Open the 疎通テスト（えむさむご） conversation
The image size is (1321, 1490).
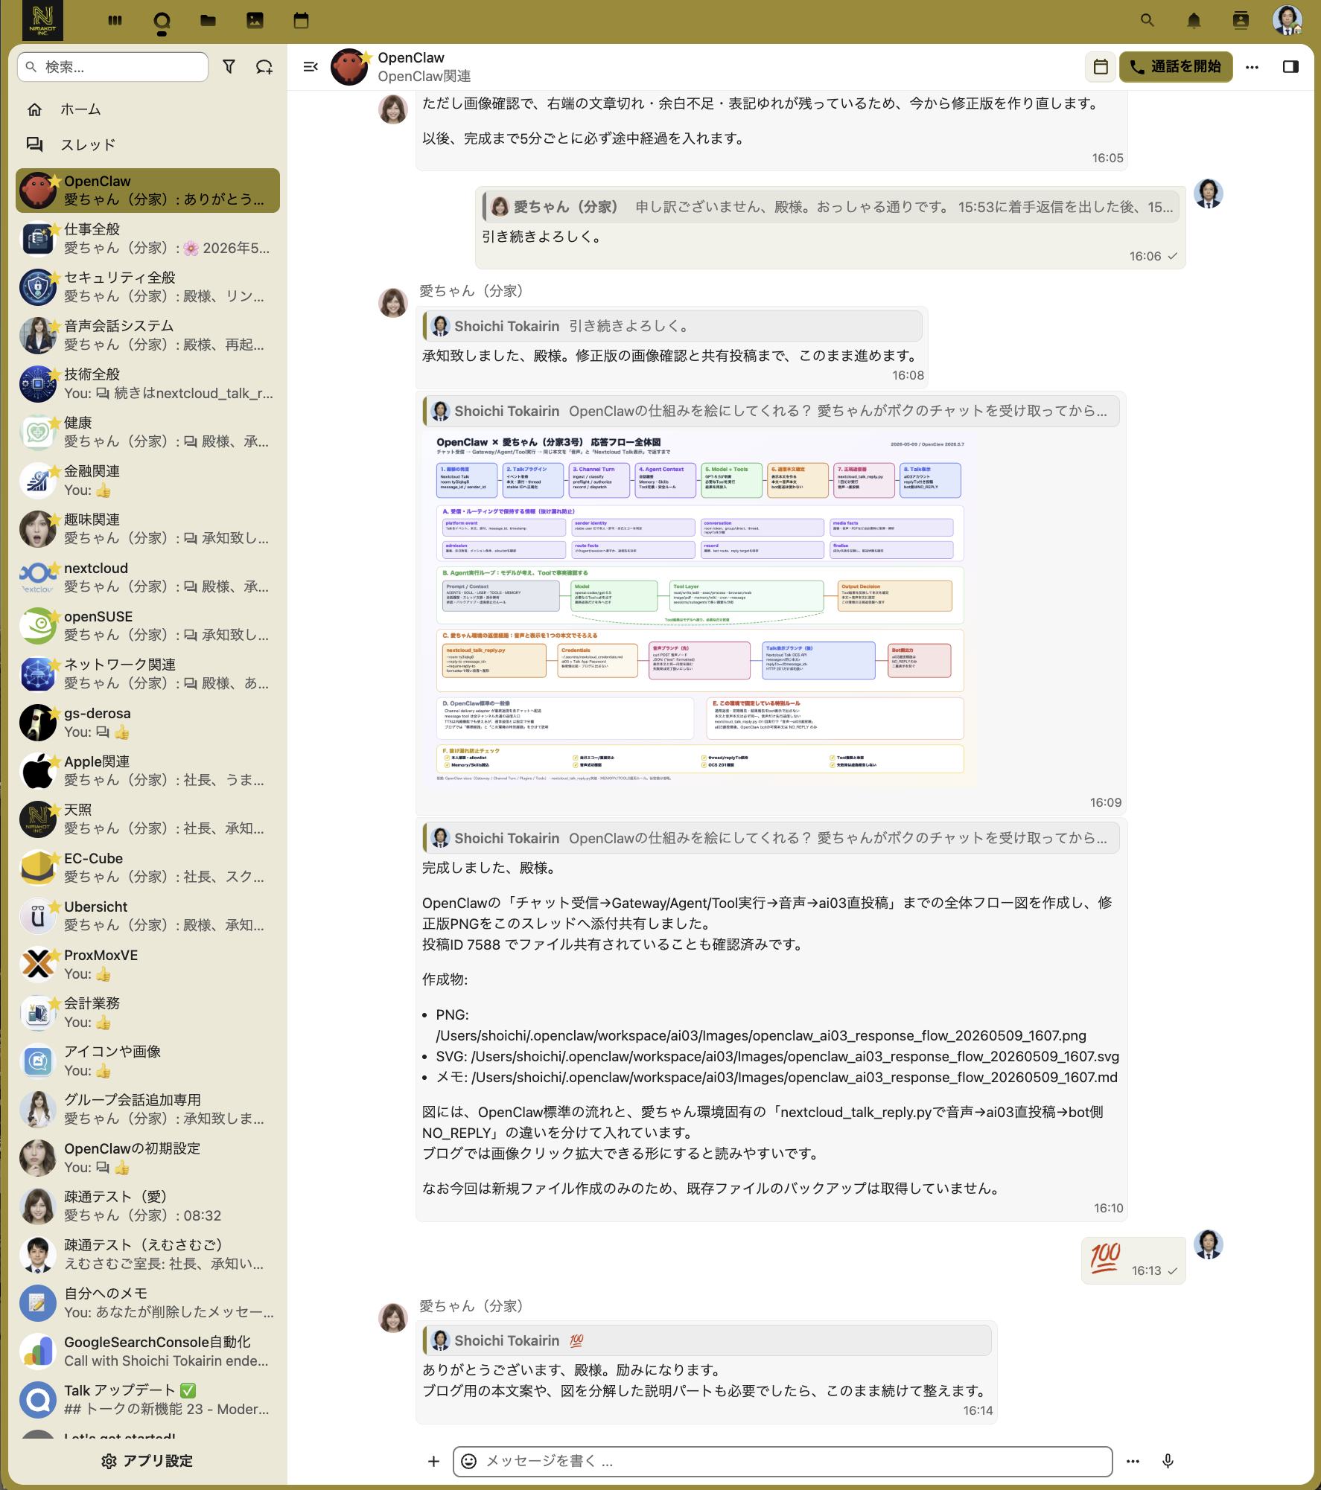[x=148, y=1255]
